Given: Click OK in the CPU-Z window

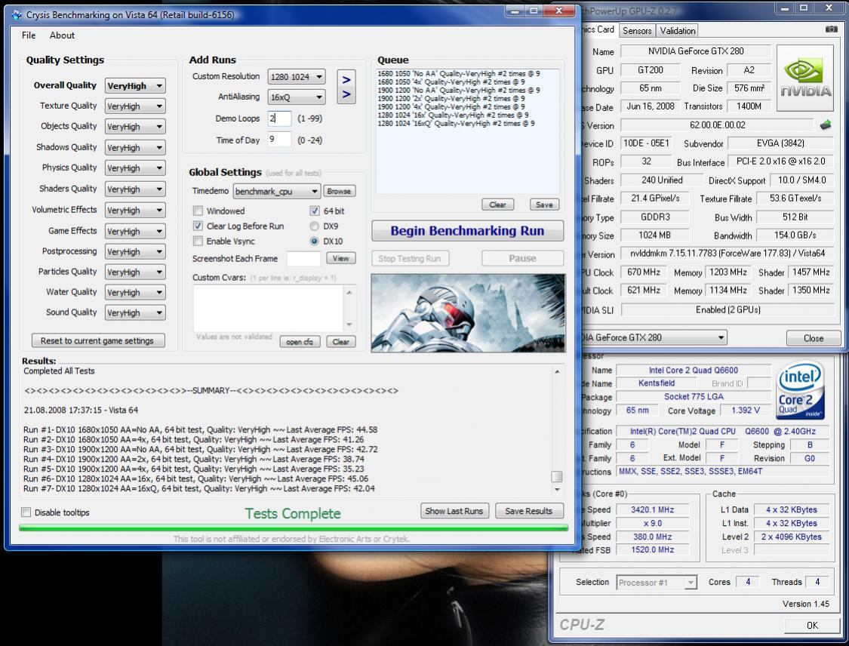Looking at the screenshot, I should (812, 625).
